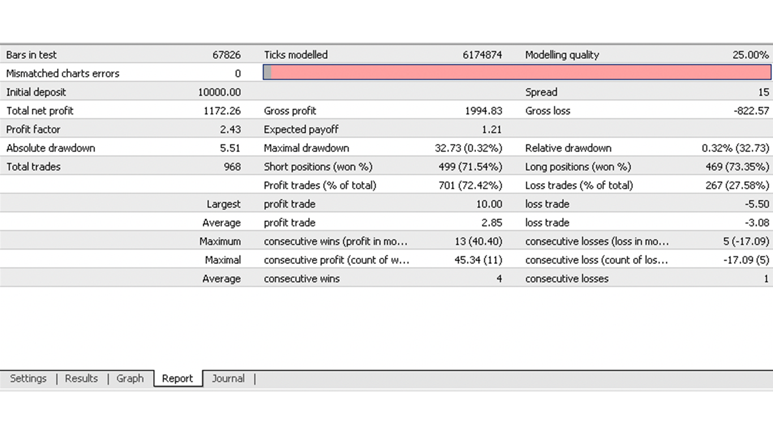773x434 pixels.
Task: Click the Gross loss label
Action: (548, 111)
